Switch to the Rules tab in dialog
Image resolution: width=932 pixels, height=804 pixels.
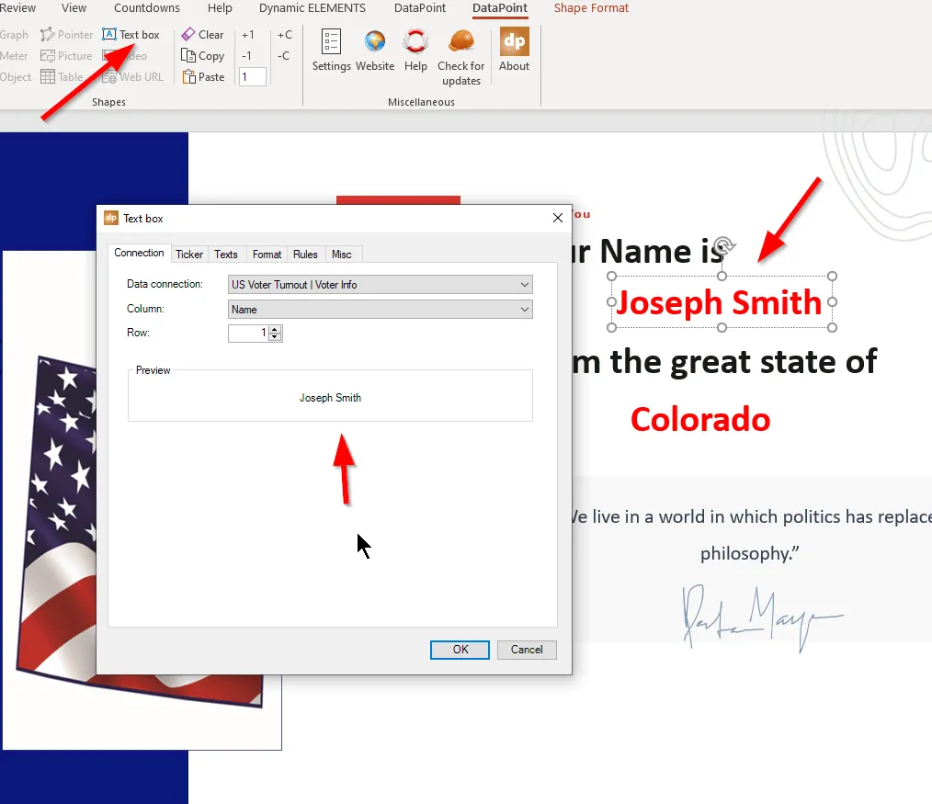tap(305, 255)
